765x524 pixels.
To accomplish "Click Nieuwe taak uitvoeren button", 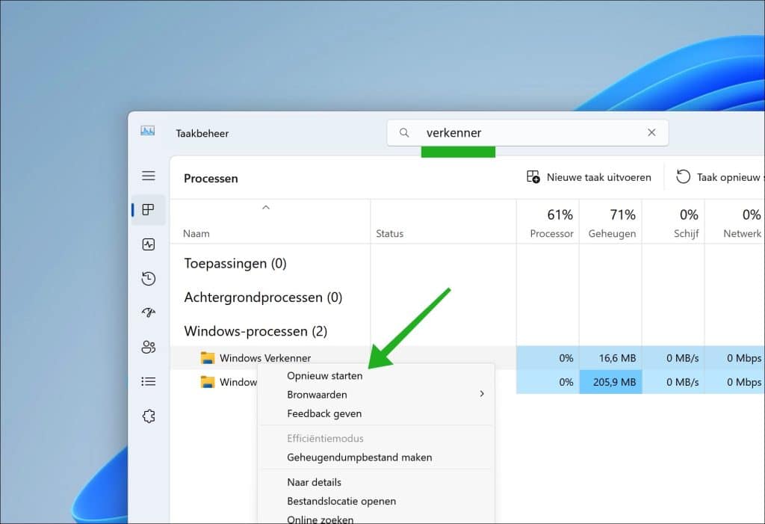I will click(x=589, y=177).
